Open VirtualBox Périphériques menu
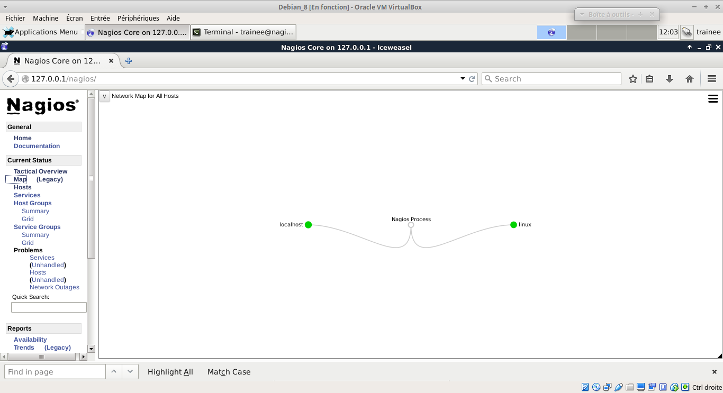 (138, 18)
